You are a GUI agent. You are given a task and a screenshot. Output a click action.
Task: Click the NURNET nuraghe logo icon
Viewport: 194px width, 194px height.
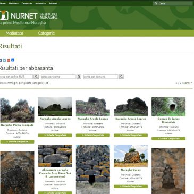4,15
